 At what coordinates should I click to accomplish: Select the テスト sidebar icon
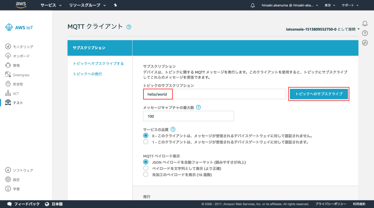(8, 103)
